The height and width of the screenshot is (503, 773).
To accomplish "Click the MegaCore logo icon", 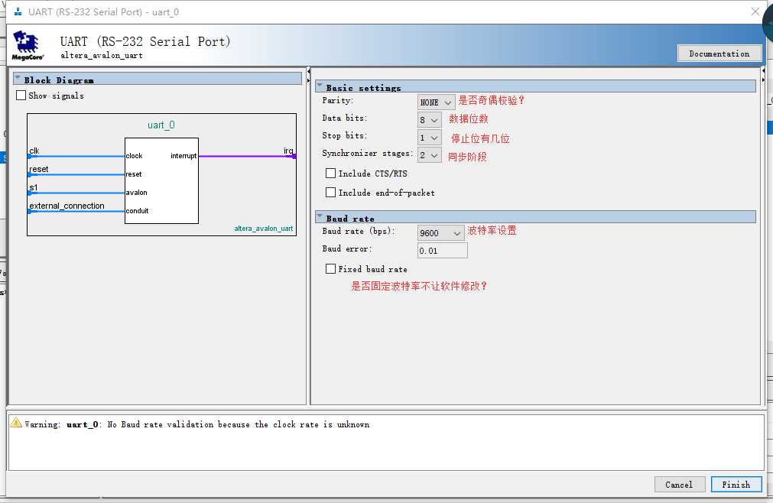I will coord(28,45).
